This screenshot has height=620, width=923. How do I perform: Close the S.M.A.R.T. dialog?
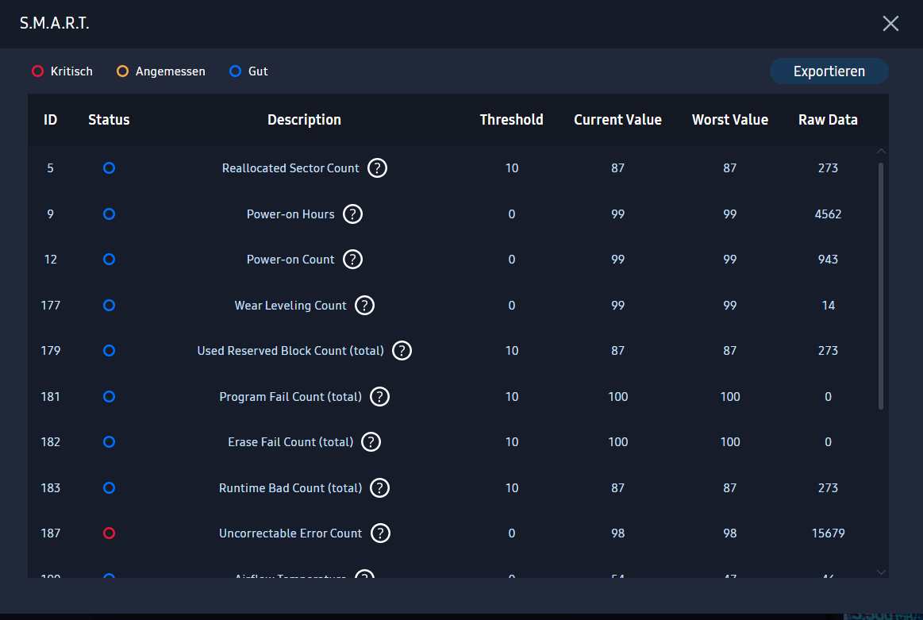pyautogui.click(x=890, y=24)
